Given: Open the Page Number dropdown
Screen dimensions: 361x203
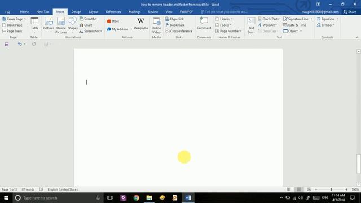Looking at the screenshot, I should [228, 31].
